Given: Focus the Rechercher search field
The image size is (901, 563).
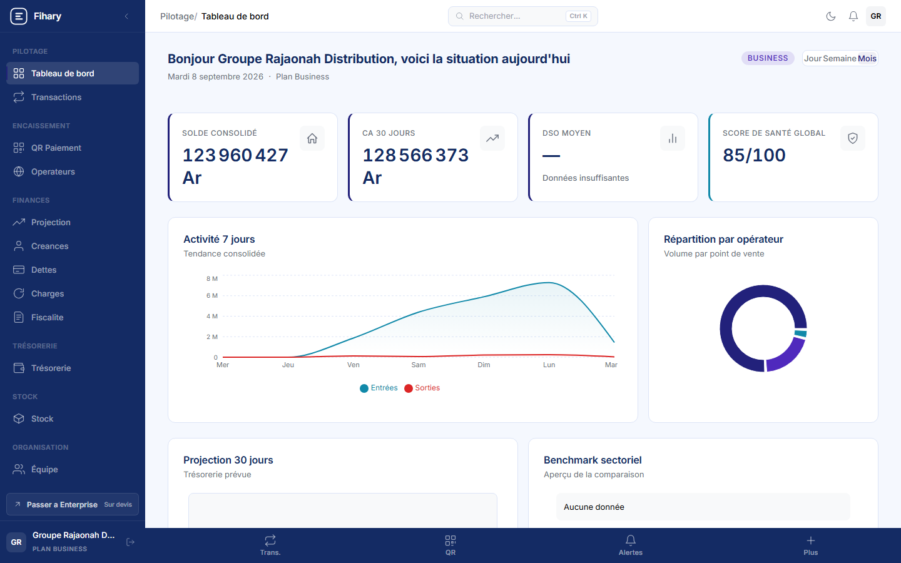Looking at the screenshot, I should click(523, 16).
